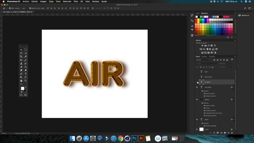This screenshot has width=254, height=143.
Task: Collapse effects arrow on VOLUMEN layer
Action: pos(234,87)
